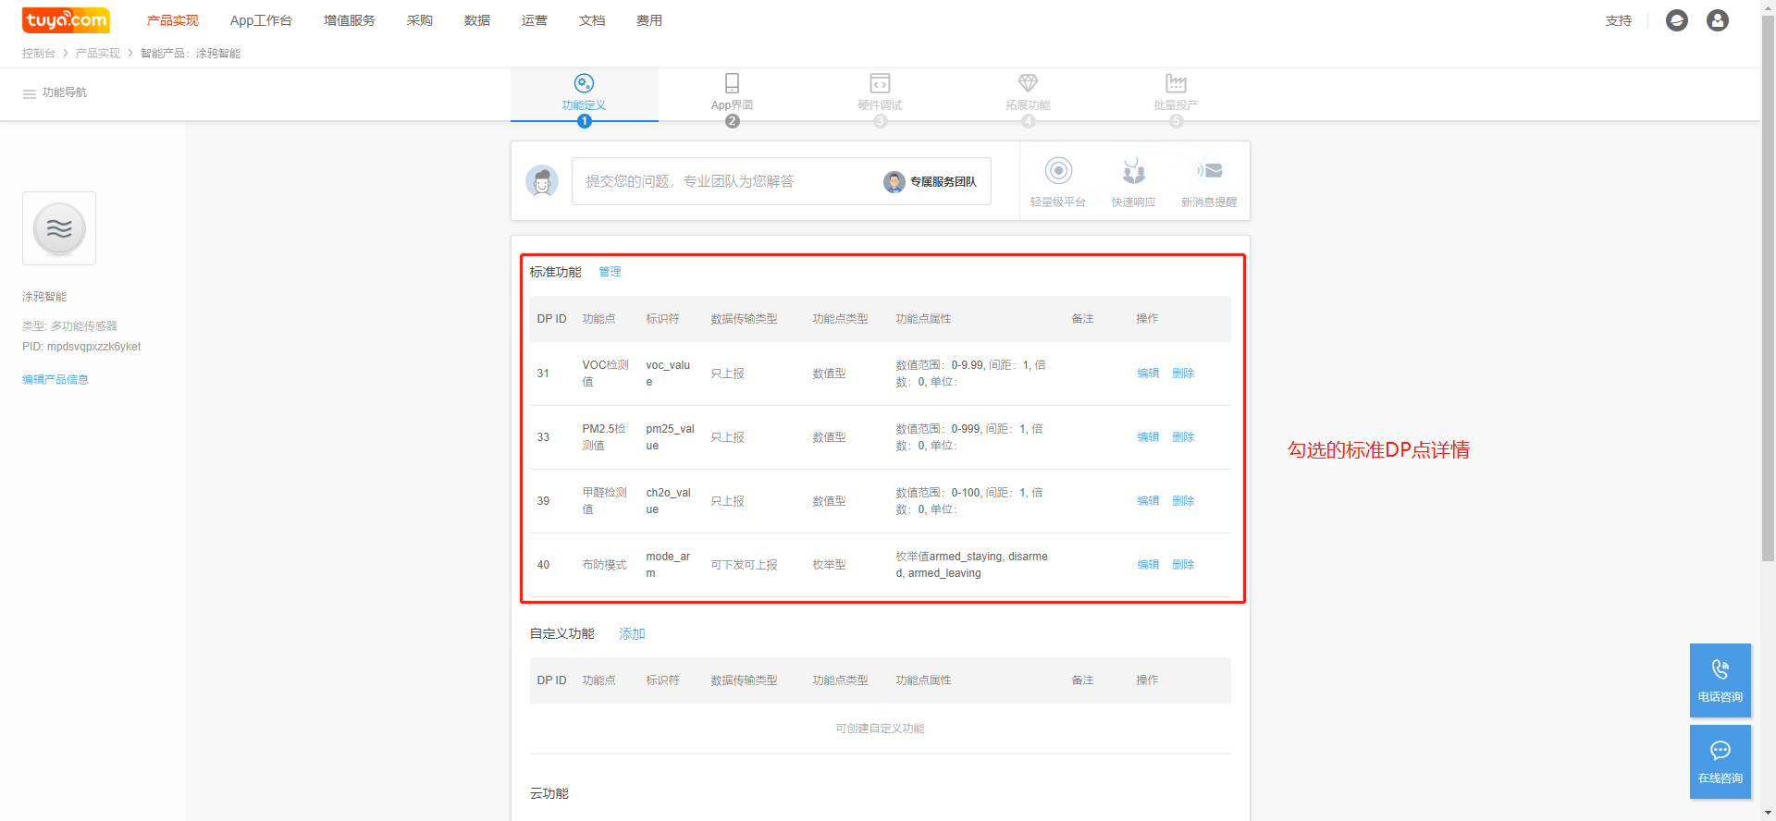Click 管理 link next to 标准功能
Image resolution: width=1776 pixels, height=821 pixels.
(610, 272)
